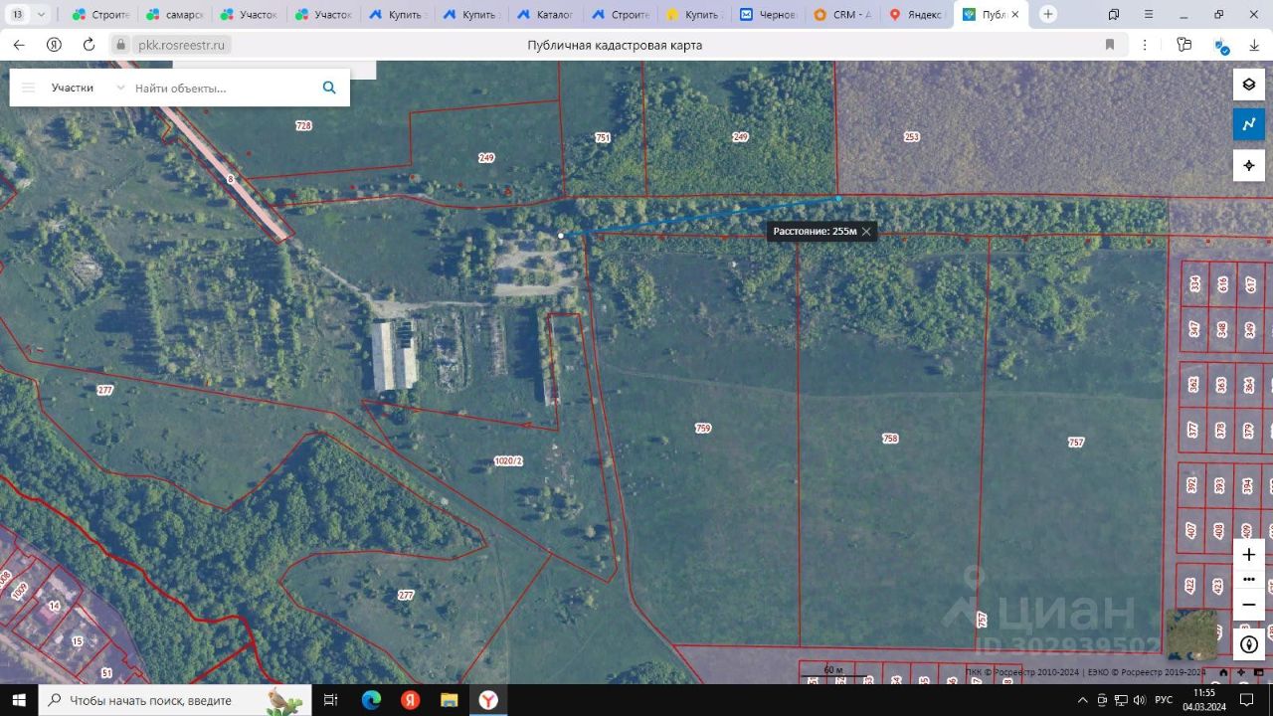
Task: Go back in browser history
Action: coord(19,45)
